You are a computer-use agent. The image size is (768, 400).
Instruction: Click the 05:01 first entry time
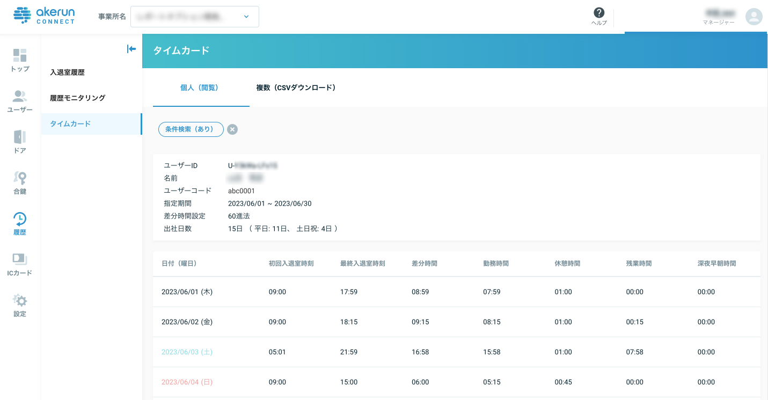tap(277, 352)
